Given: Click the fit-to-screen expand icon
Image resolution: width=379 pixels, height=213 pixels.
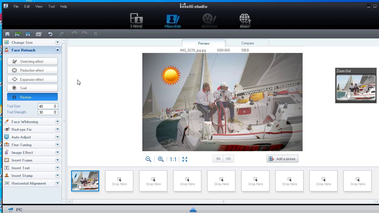Looking at the screenshot, I should click(x=185, y=159).
